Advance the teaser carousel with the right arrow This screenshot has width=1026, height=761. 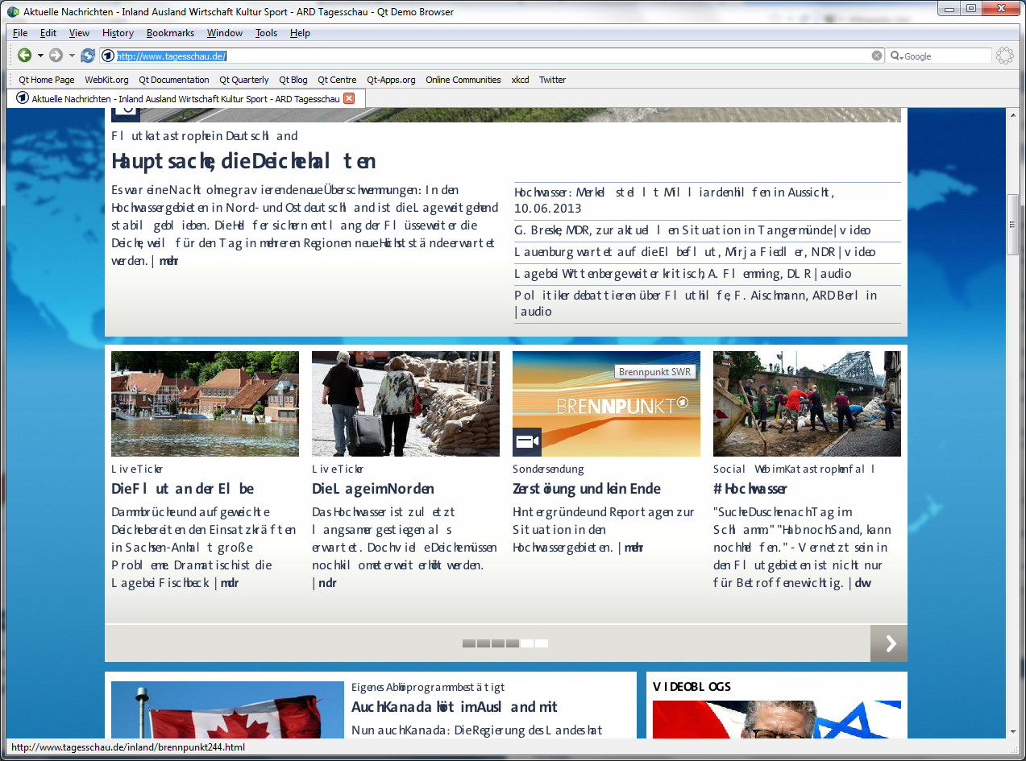889,643
